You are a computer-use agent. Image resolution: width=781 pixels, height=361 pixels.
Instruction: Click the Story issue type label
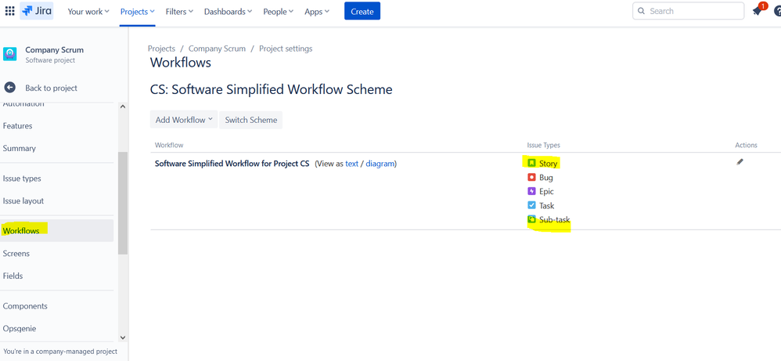pos(549,163)
